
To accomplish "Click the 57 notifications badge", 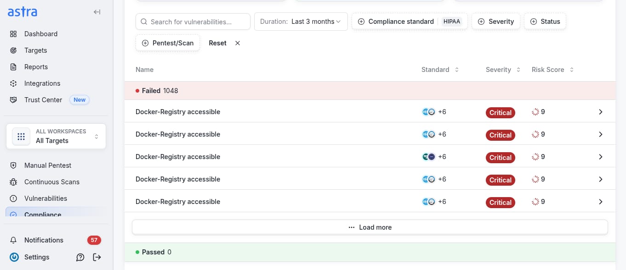I will coord(94,240).
